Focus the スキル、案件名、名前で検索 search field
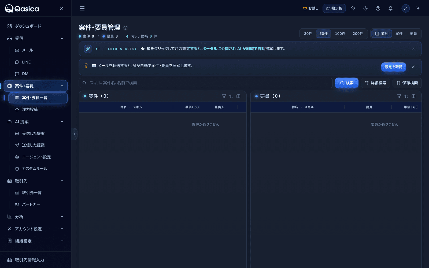 click(x=206, y=83)
